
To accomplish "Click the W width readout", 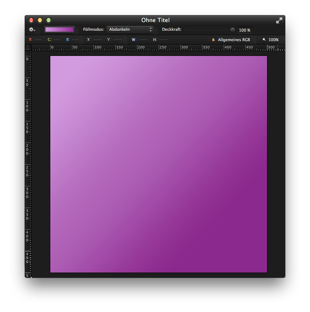I will (x=139, y=40).
